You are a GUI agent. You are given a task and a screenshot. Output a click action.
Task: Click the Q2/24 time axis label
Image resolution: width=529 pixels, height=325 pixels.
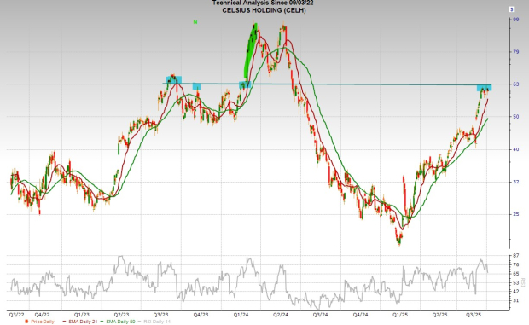[281, 315]
